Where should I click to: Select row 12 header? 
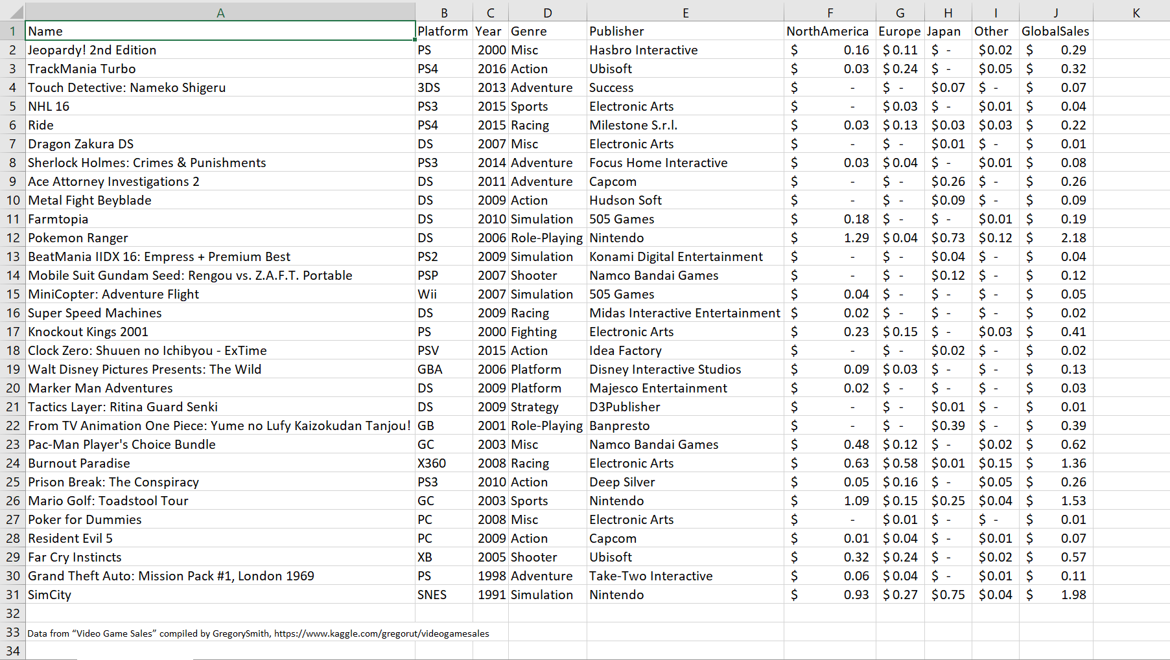[x=13, y=238]
